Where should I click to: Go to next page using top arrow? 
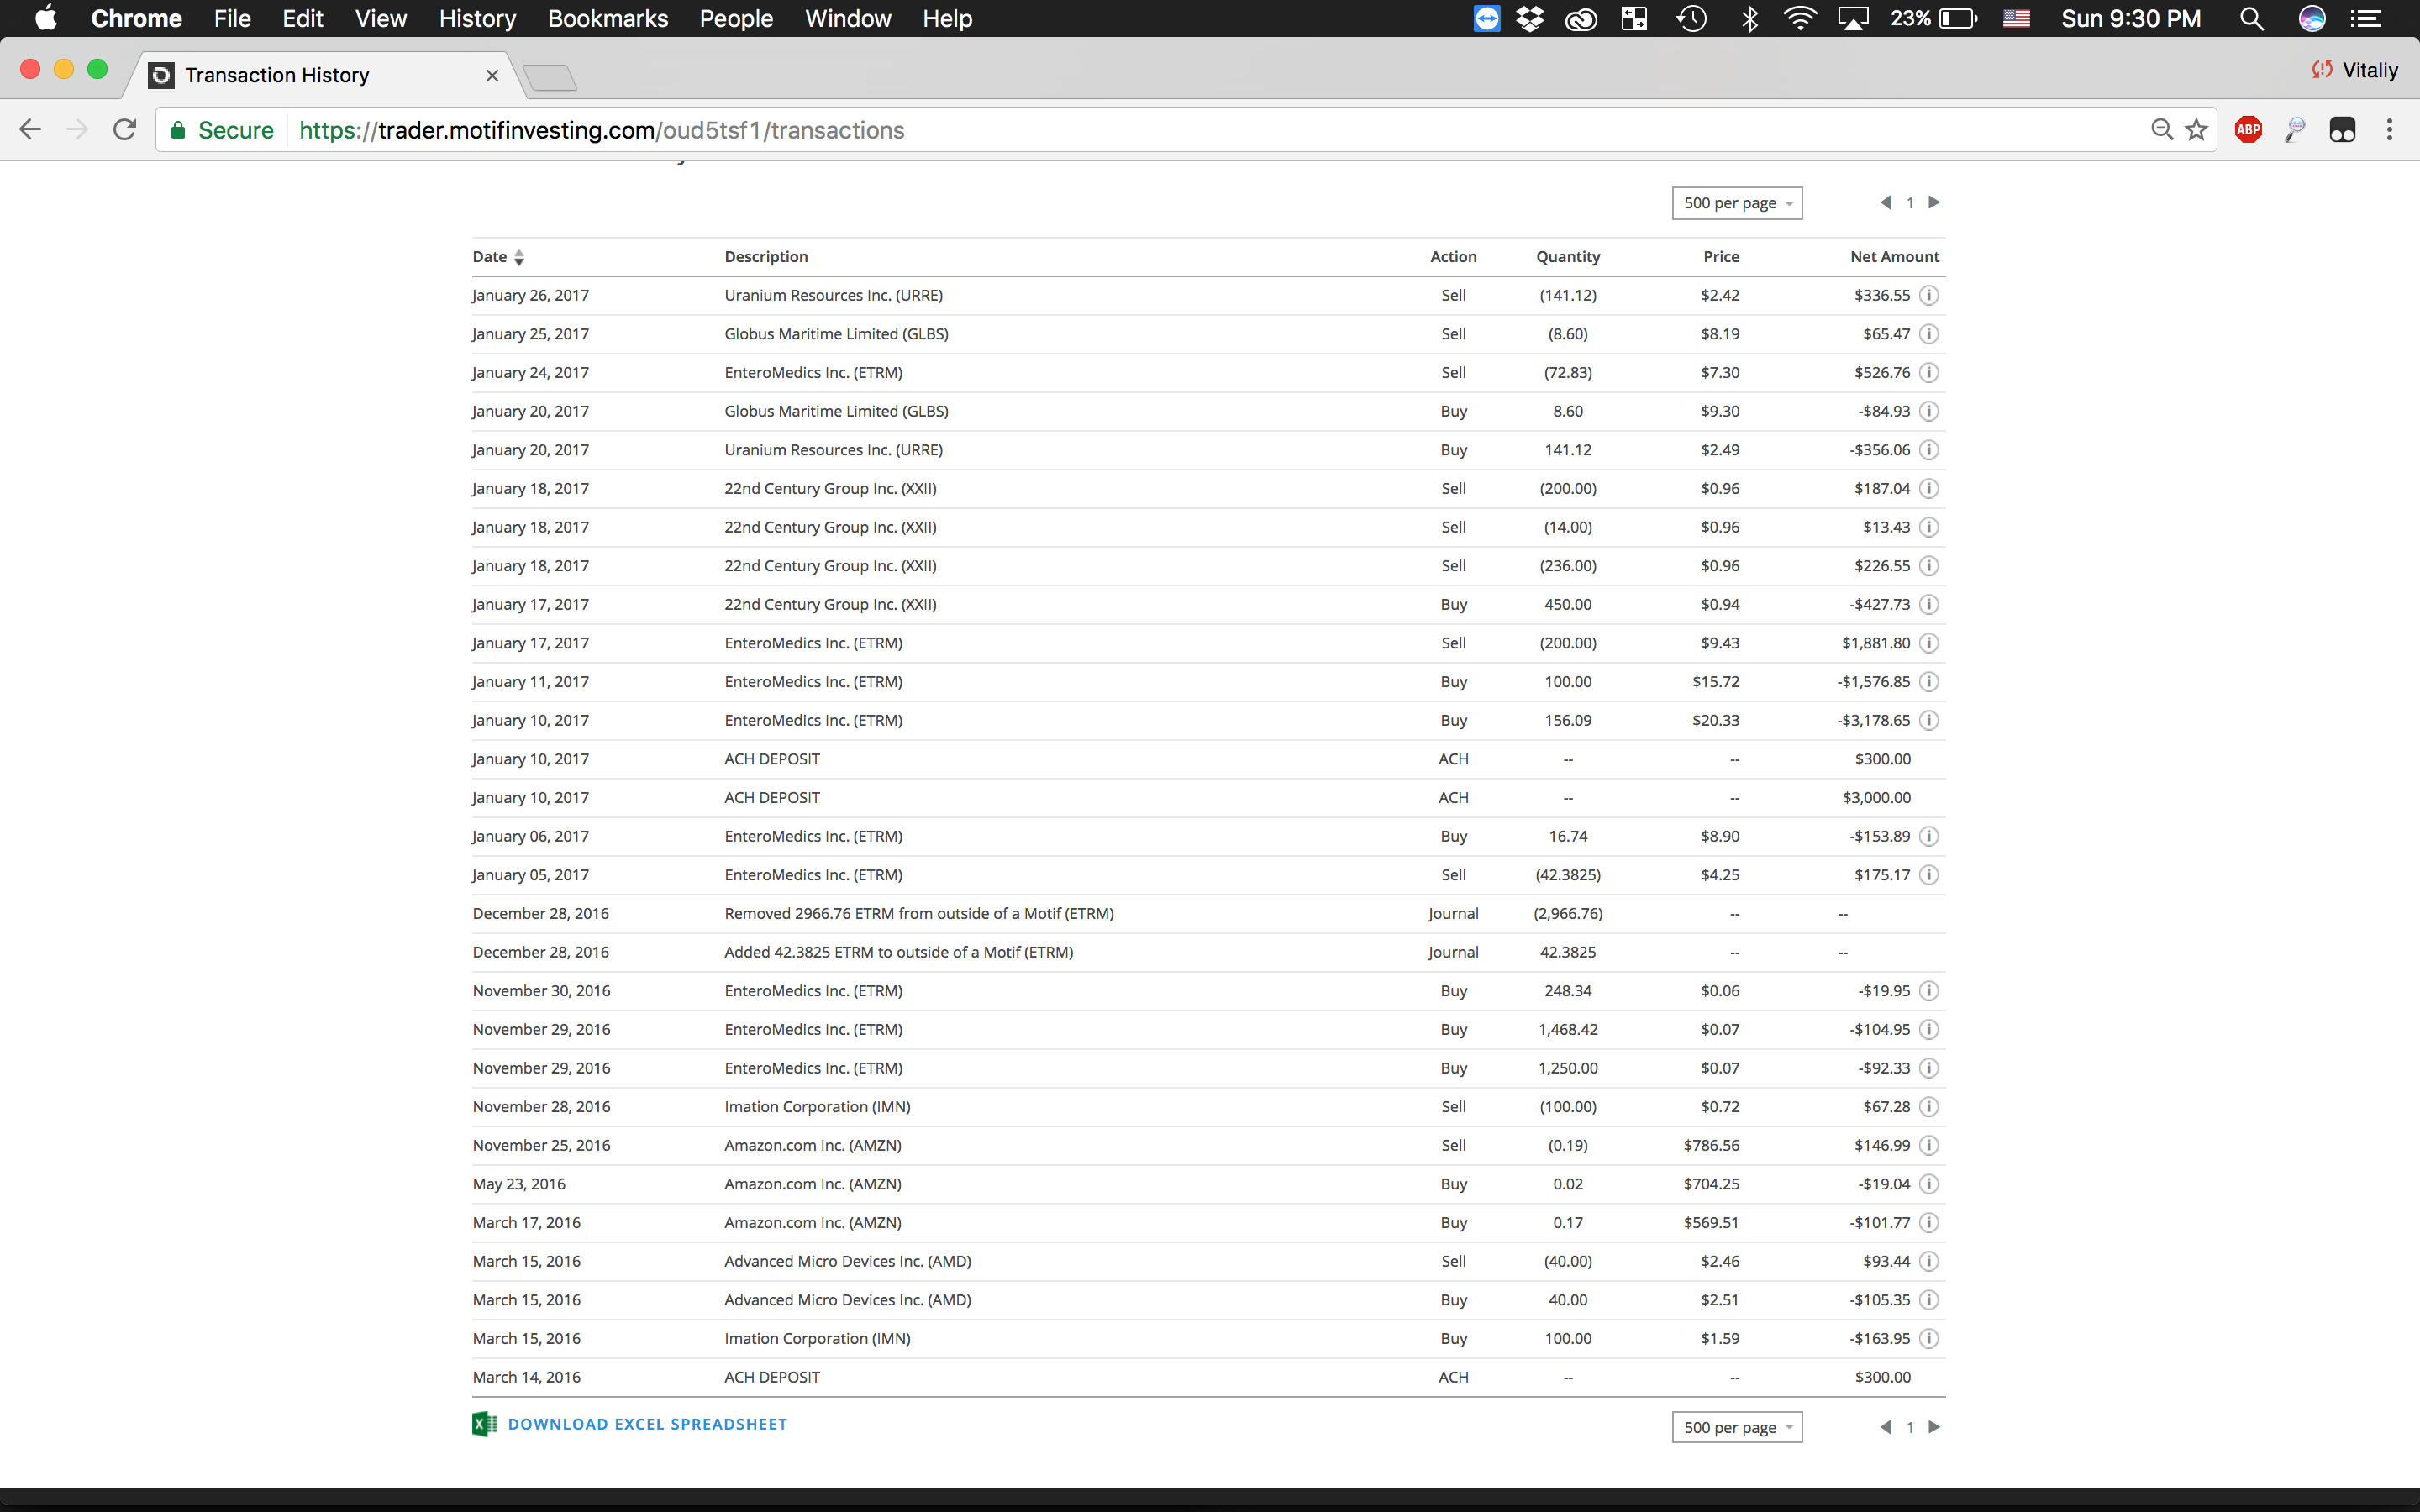(1934, 202)
